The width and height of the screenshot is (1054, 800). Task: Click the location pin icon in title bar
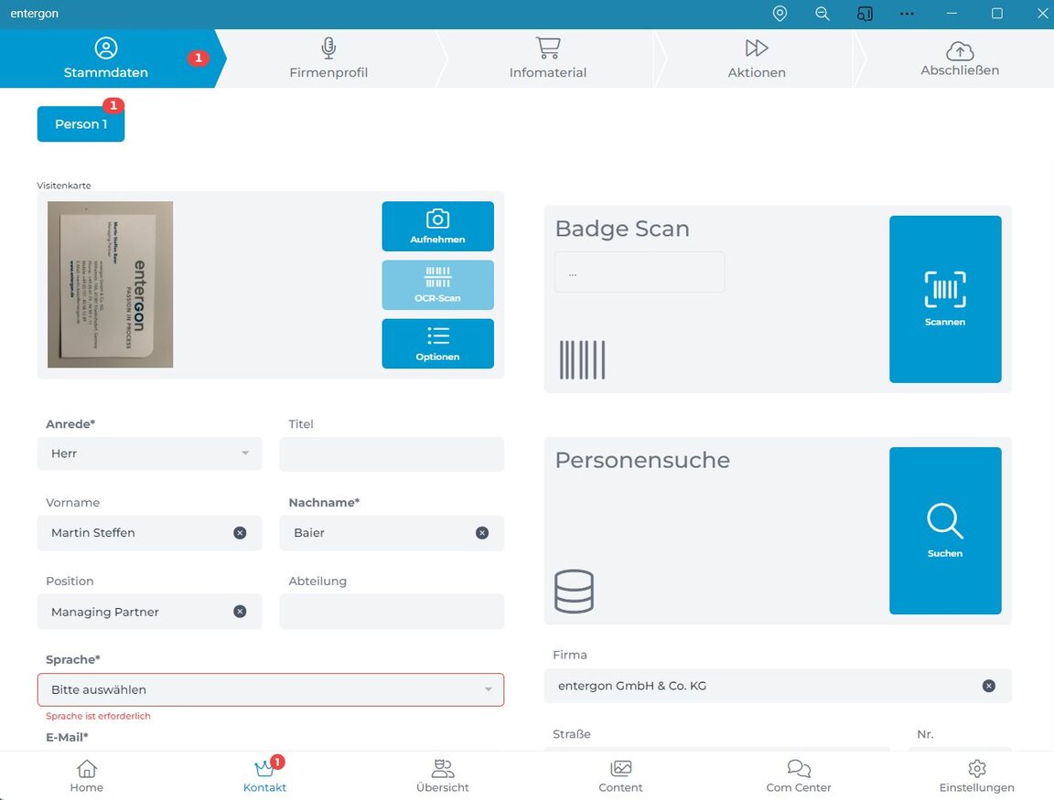[780, 14]
